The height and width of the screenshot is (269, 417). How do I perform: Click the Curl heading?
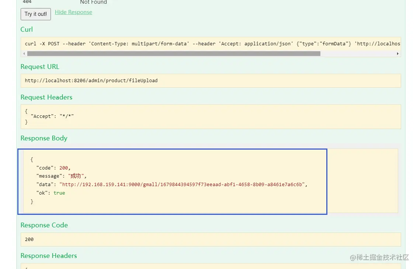click(27, 29)
